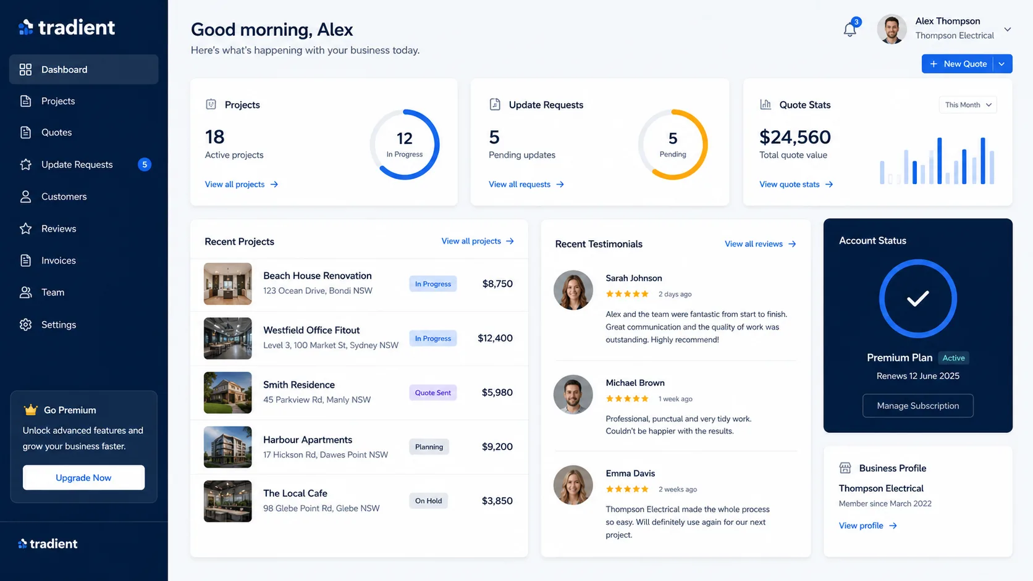Image resolution: width=1033 pixels, height=581 pixels.
Task: Expand the account menu chevron beside Thompson Electrical
Action: [1008, 29]
